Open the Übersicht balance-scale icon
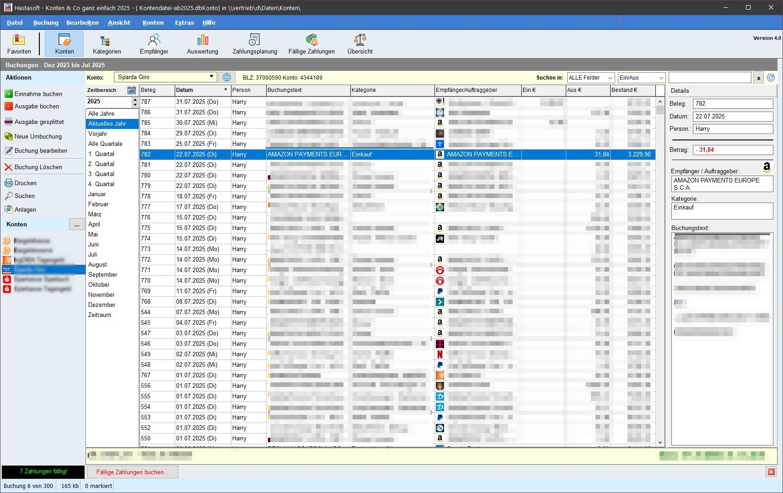 [x=360, y=44]
